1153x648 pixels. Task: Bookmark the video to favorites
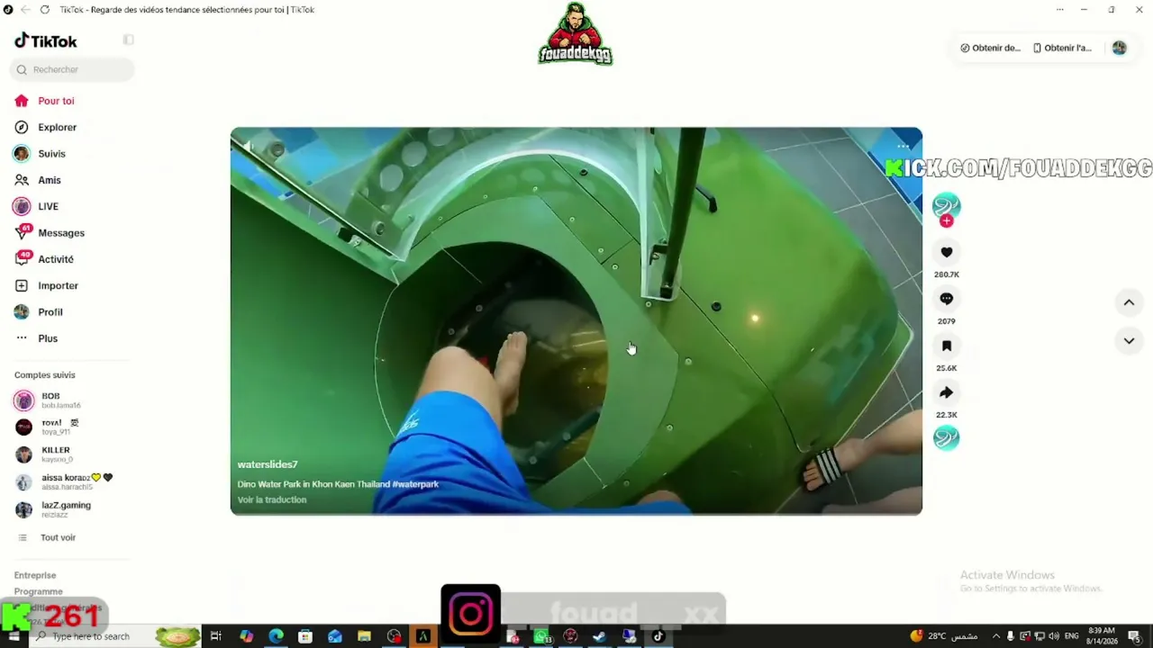click(x=946, y=346)
